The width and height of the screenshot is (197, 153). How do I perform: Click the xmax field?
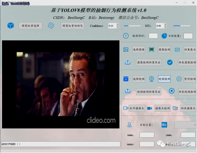pyautogui.click(x=147, y=144)
